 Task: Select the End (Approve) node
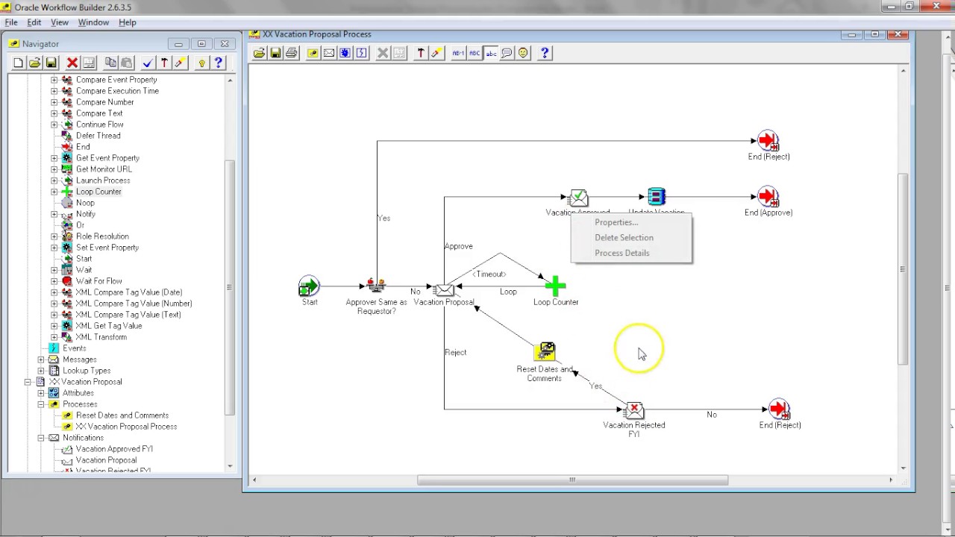point(768,197)
